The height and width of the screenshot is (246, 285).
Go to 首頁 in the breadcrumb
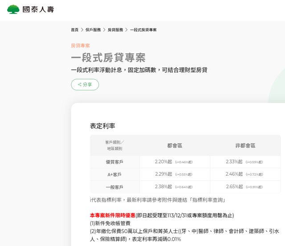pos(74,30)
